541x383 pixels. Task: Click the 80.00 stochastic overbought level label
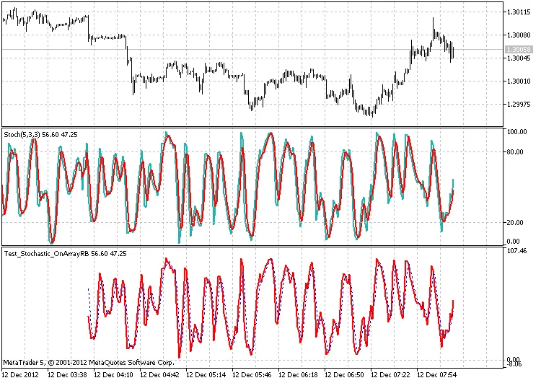(x=516, y=152)
